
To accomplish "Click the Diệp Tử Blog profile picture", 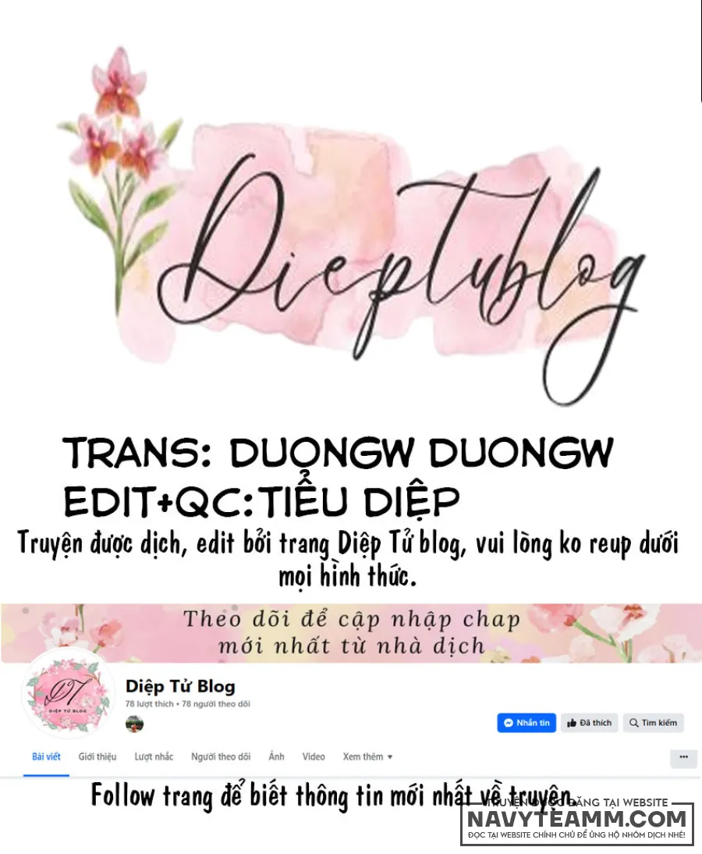I will click(x=68, y=694).
